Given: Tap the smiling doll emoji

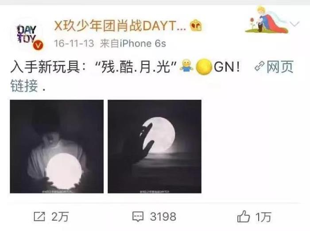Looking at the screenshot, I should coord(186,66).
